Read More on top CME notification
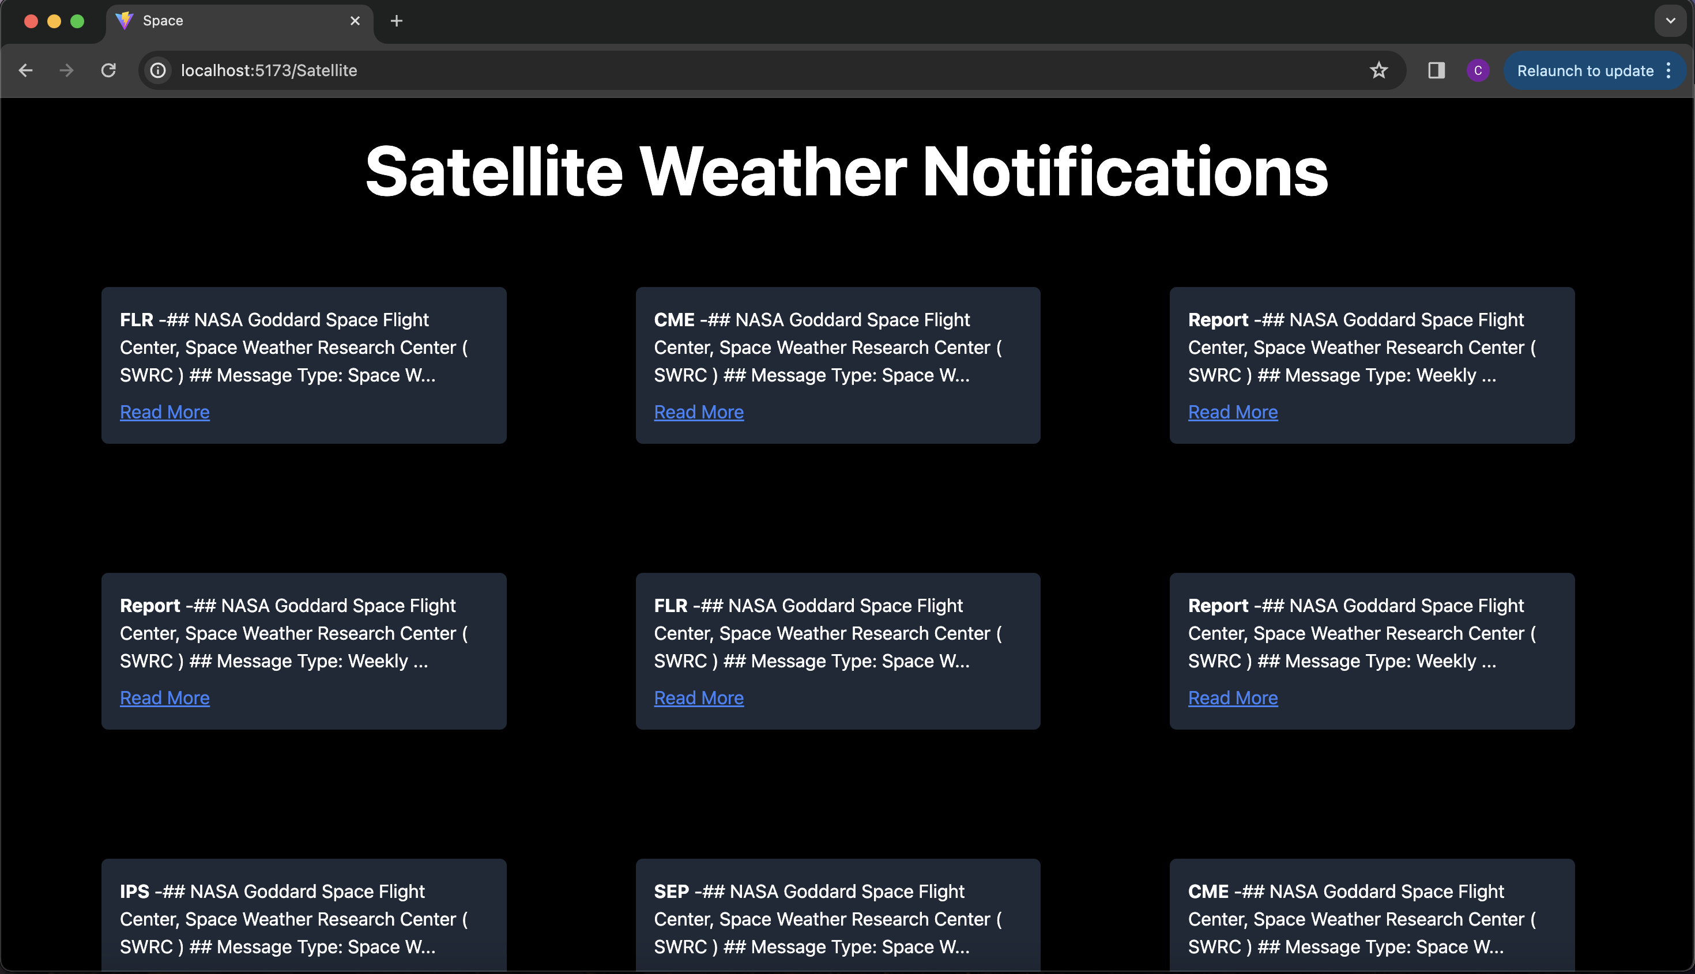1695x974 pixels. [x=699, y=412]
